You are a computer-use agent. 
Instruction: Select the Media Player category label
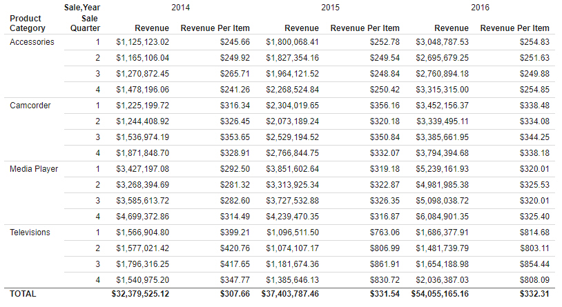click(x=34, y=169)
